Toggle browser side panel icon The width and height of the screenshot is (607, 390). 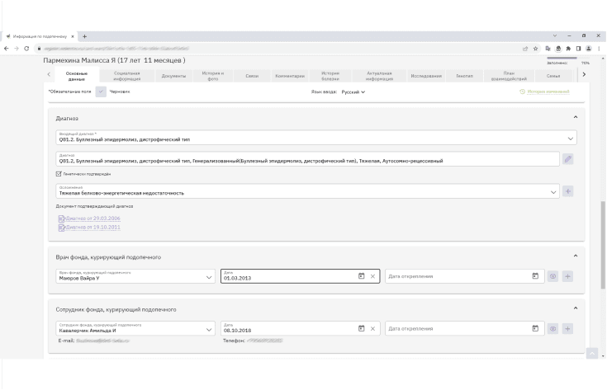pyautogui.click(x=578, y=49)
